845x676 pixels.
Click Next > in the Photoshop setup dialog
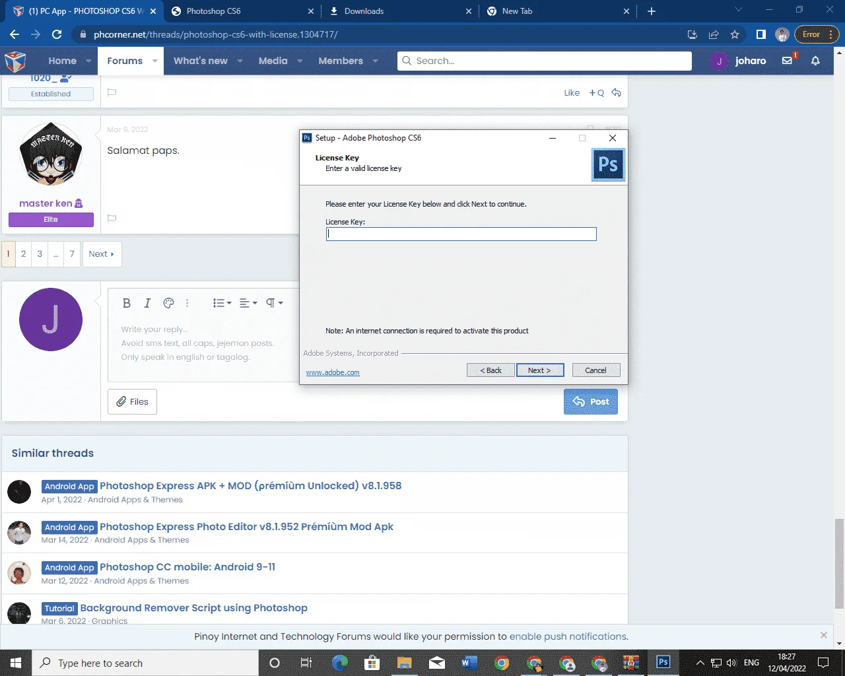540,370
